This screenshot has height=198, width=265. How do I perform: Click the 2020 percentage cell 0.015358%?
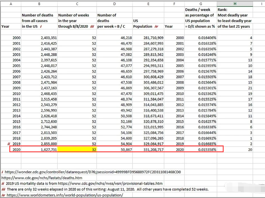[201, 149]
